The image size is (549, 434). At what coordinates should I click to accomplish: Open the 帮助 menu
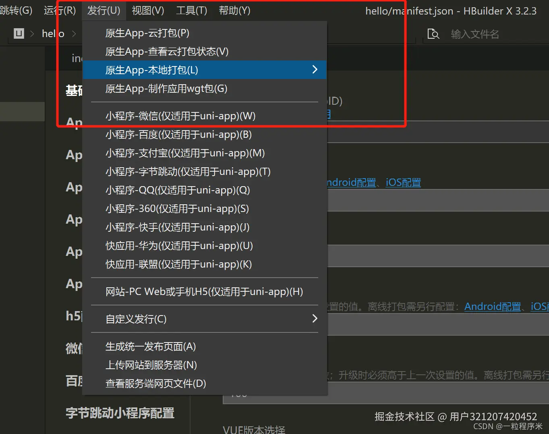click(234, 11)
